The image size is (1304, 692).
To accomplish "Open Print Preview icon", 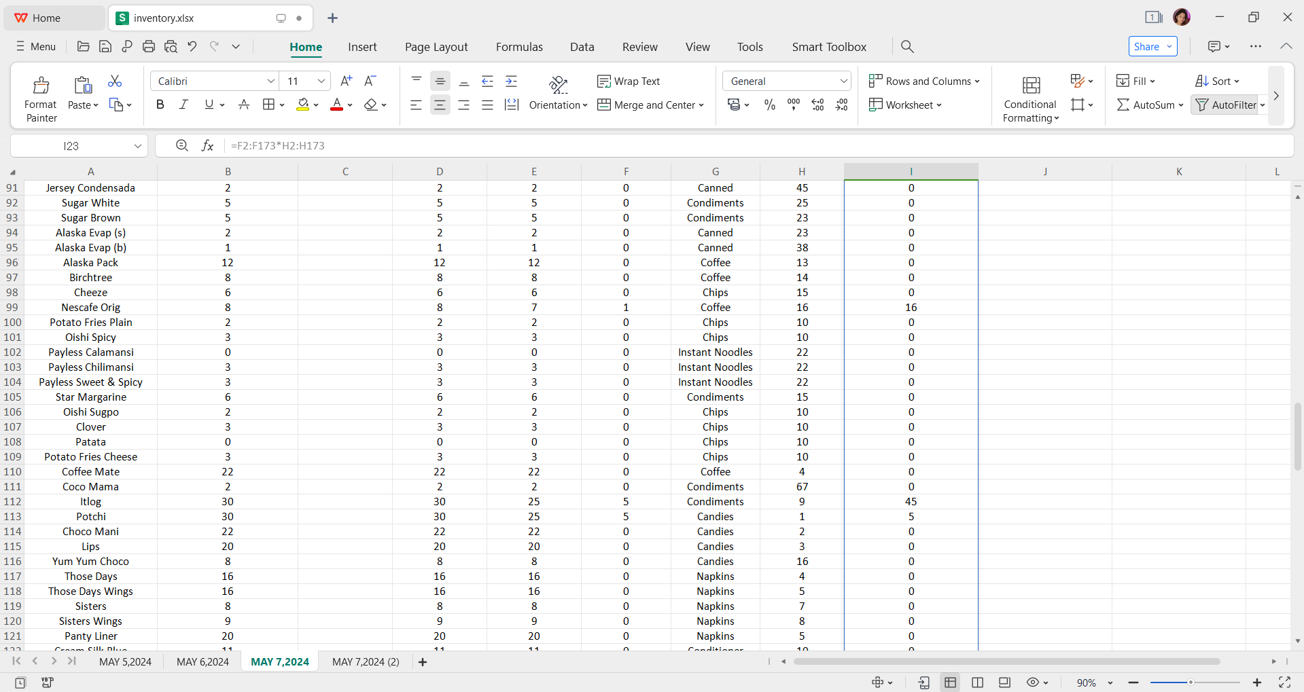I will (171, 46).
